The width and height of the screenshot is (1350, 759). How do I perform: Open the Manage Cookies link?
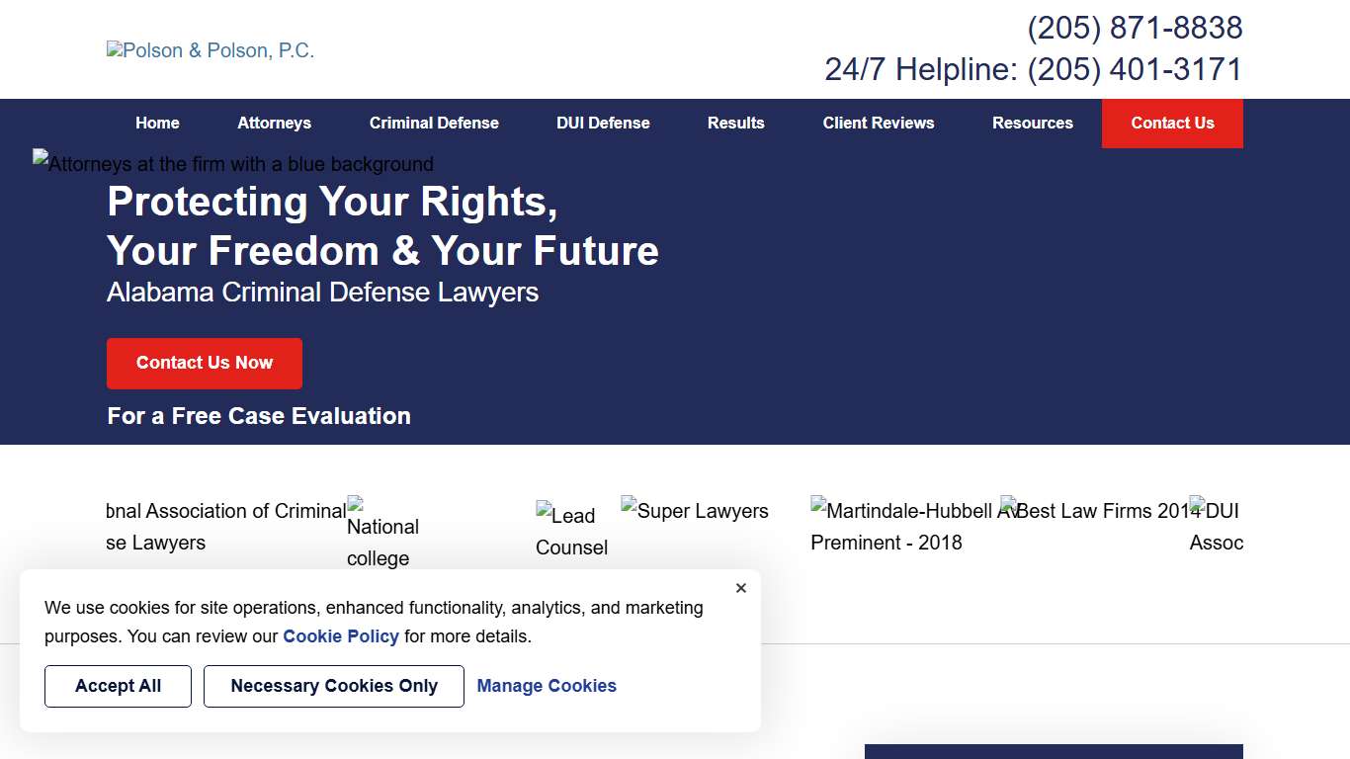coord(547,686)
